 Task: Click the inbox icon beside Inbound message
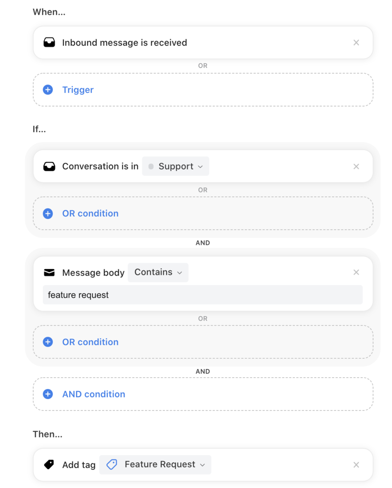[49, 42]
